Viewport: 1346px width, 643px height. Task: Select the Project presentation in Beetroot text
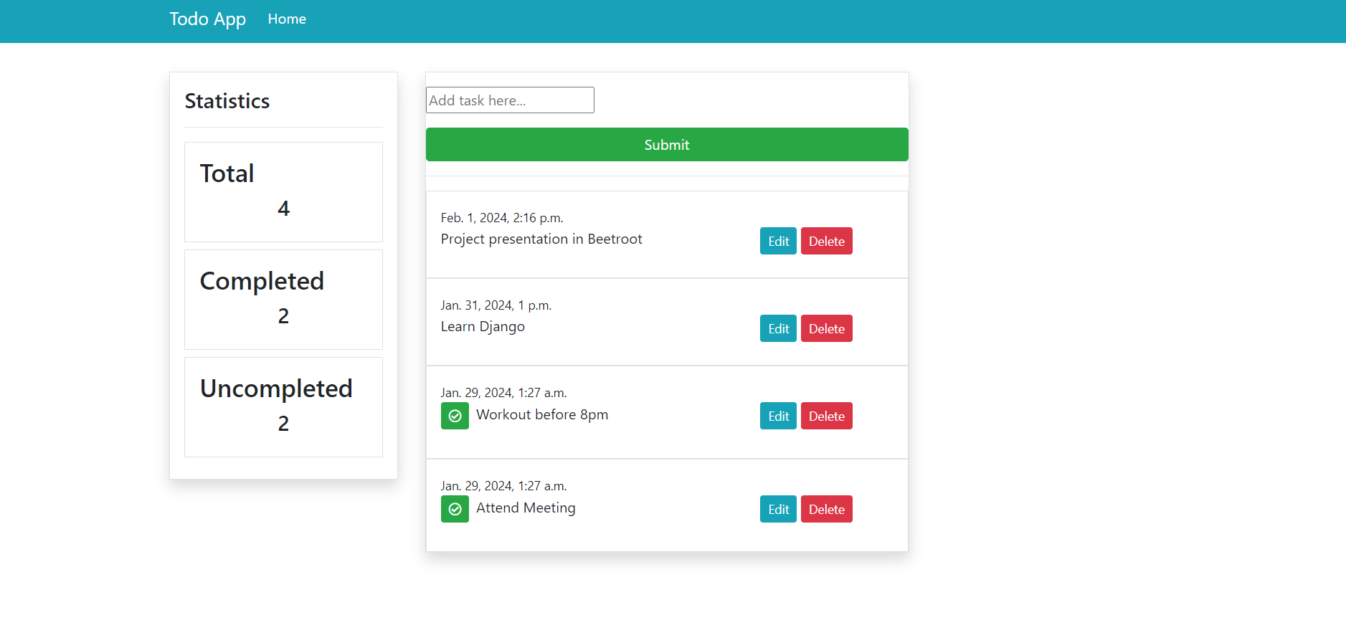tap(541, 239)
